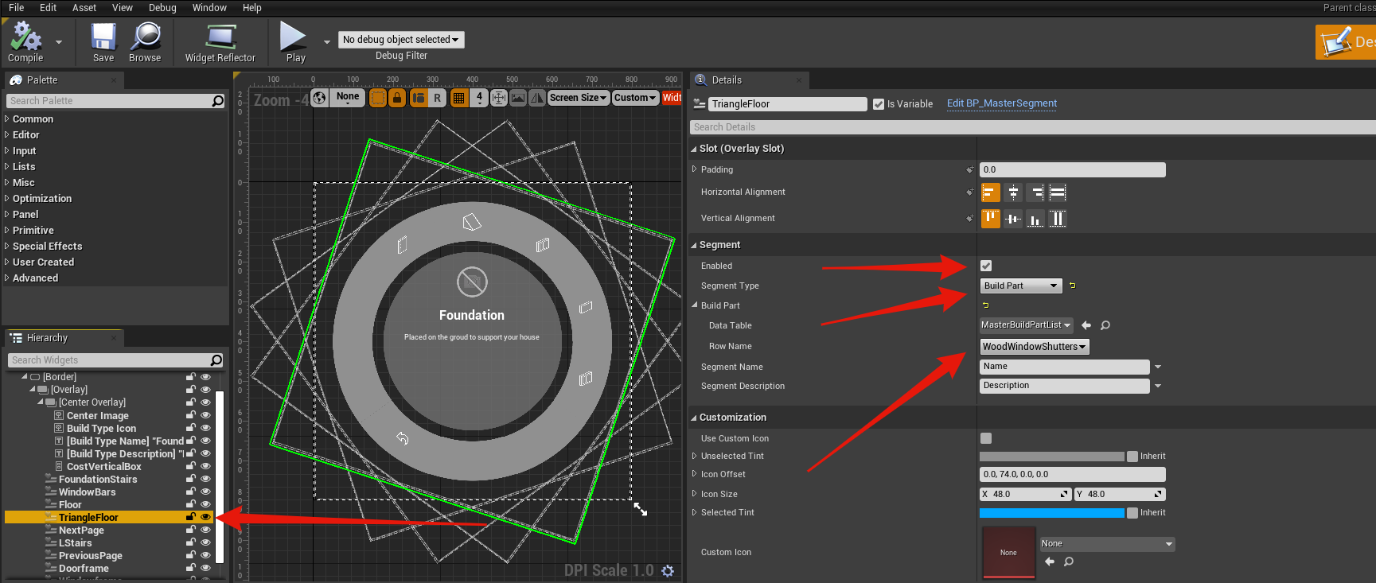This screenshot has height=583, width=1376.
Task: Open the Screen Size button
Action: (578, 98)
